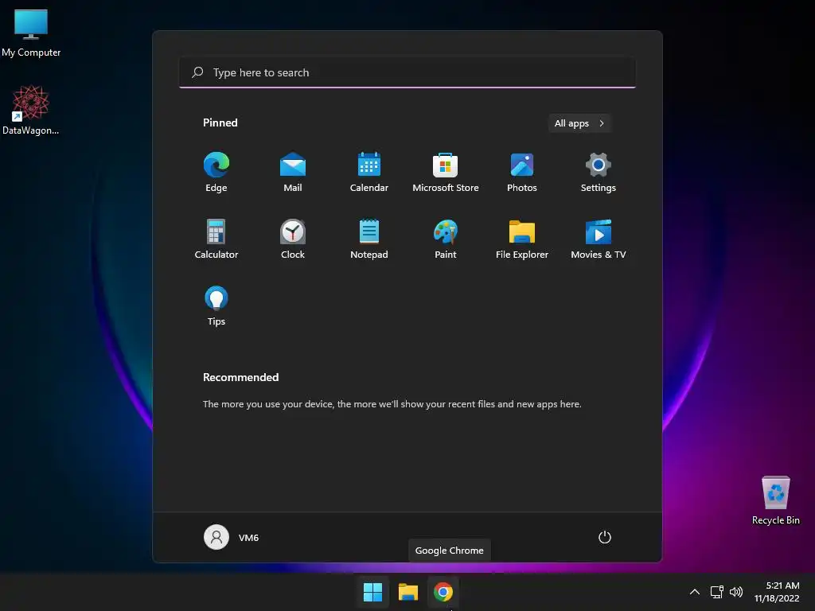Launch Movies & TV
The image size is (815, 611).
[599, 239]
